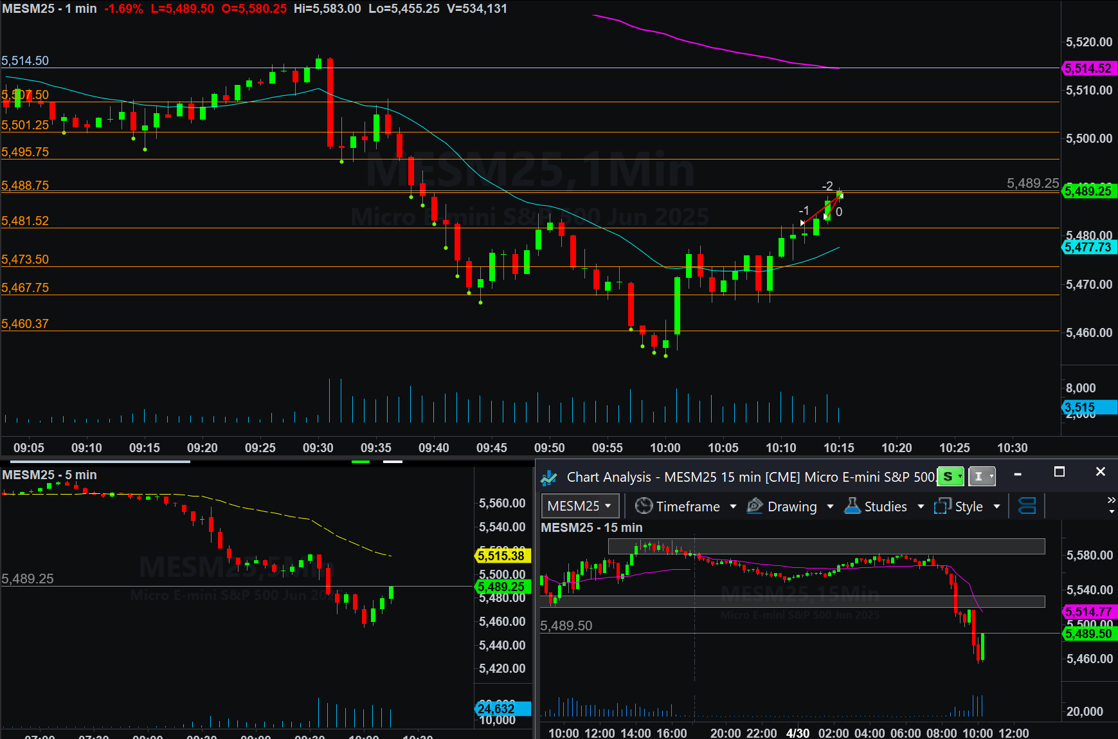Image resolution: width=1118 pixels, height=739 pixels.
Task: Open the Drawing menu
Action: click(792, 507)
